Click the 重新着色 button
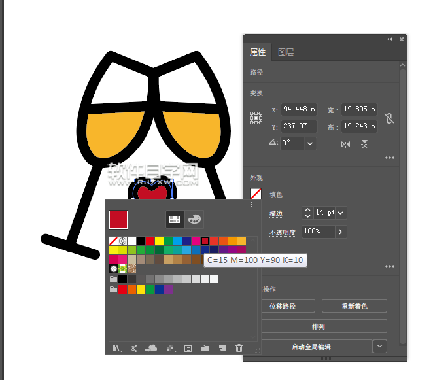Screen dimensions: 433x380 coord(355,306)
